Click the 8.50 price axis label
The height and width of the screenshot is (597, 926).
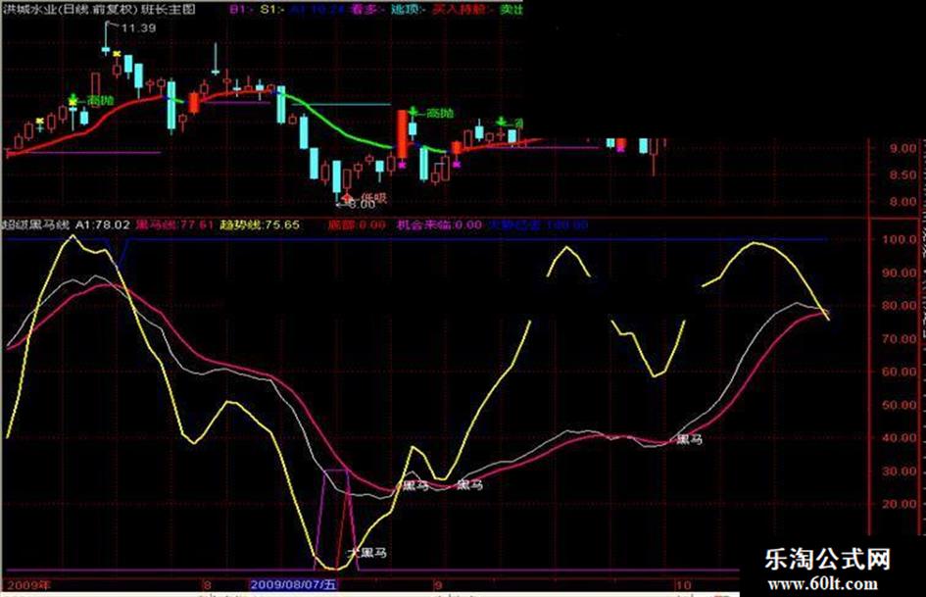[x=902, y=174]
